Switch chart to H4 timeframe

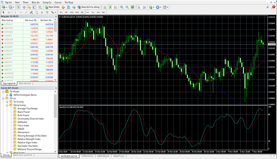tap(87, 12)
